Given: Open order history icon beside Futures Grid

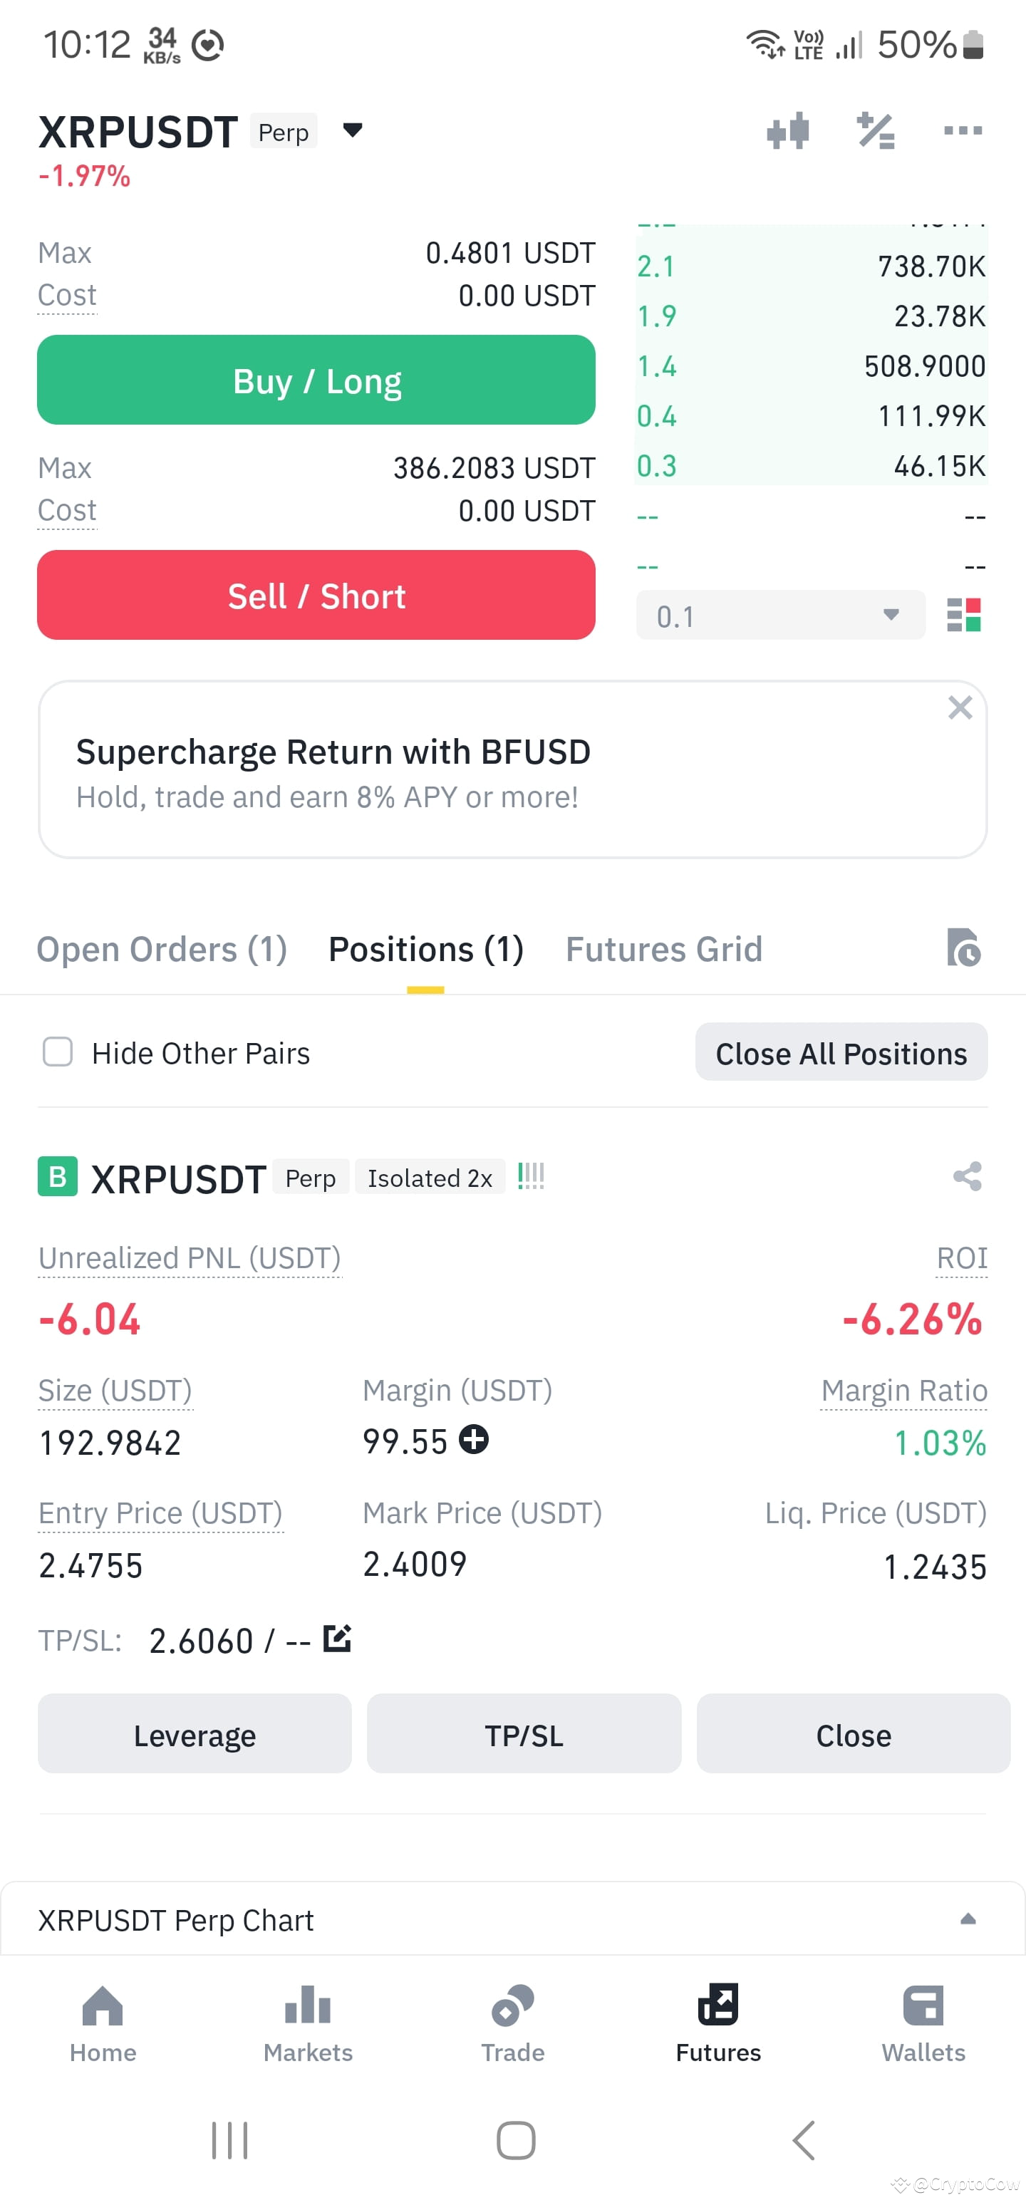Looking at the screenshot, I should (963, 947).
